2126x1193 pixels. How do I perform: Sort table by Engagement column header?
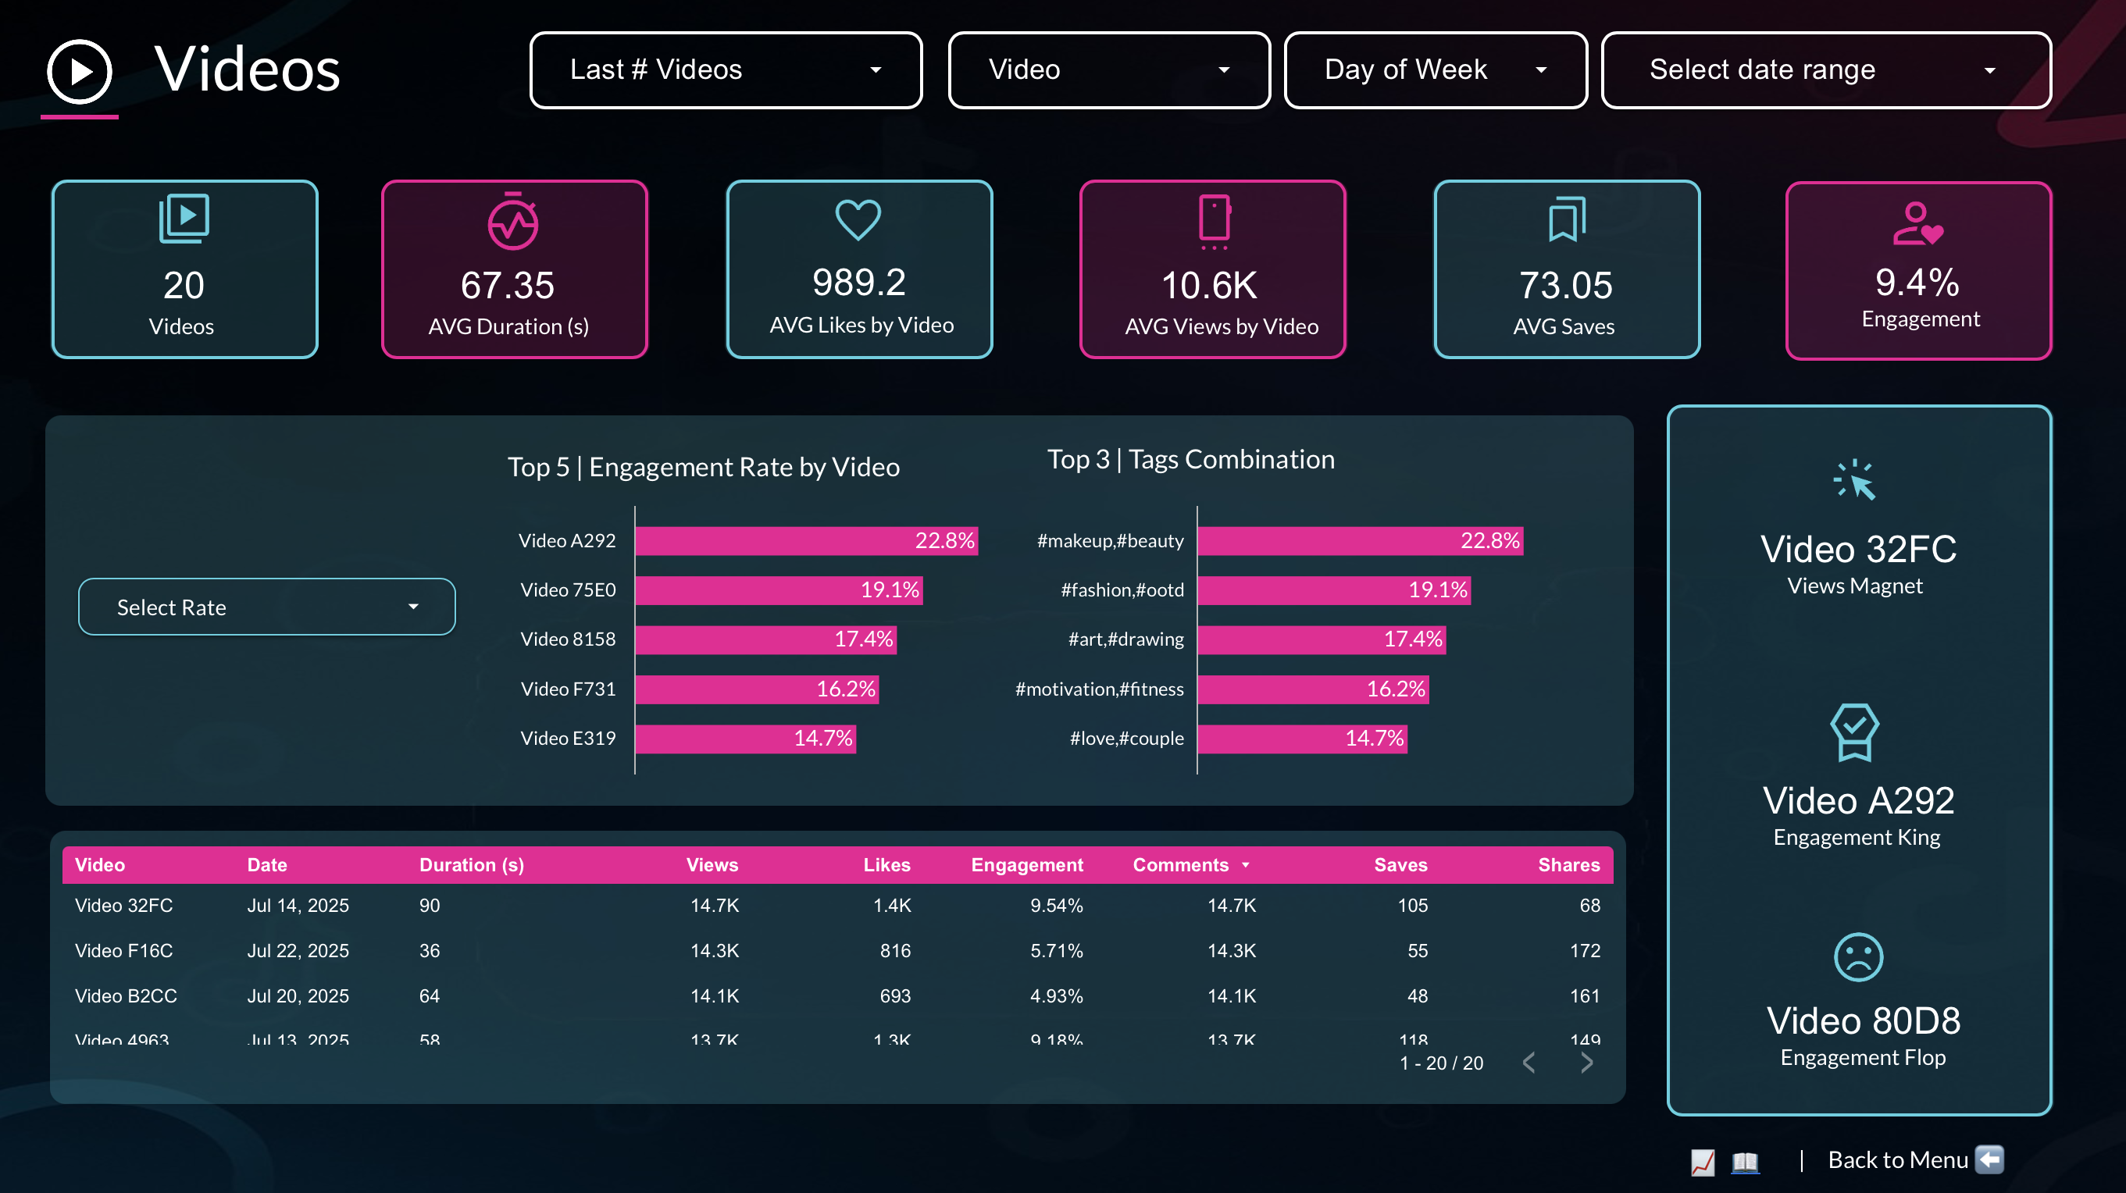[x=1027, y=864]
